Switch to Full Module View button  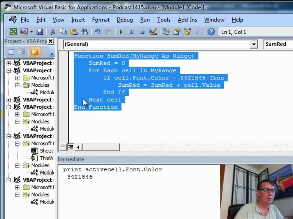click(x=71, y=147)
